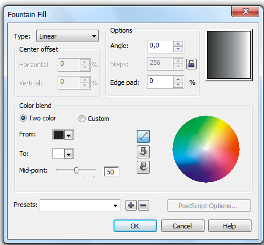Select the Custom radio button
Image resolution: width=264 pixels, height=245 pixels.
[82, 119]
